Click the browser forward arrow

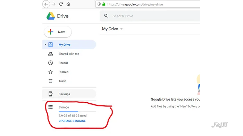point(53,4)
